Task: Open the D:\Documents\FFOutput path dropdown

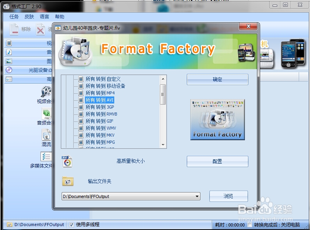Action: (197, 196)
